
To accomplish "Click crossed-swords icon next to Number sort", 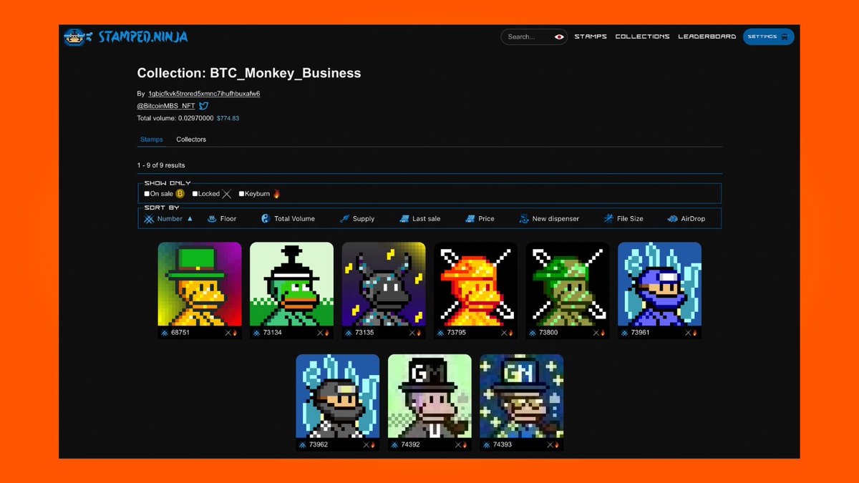I will [x=149, y=218].
